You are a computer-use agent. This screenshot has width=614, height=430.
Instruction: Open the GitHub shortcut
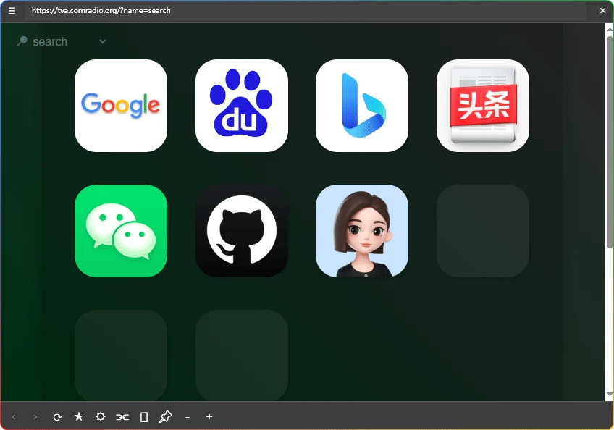coord(241,231)
